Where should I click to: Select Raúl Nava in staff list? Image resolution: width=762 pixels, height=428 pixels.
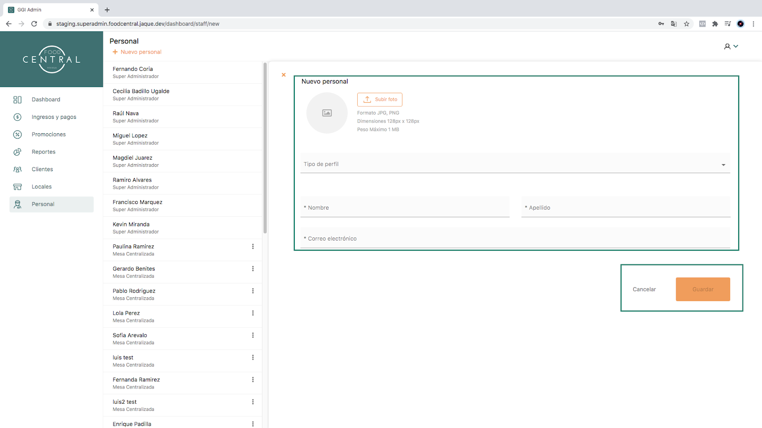tap(182, 117)
